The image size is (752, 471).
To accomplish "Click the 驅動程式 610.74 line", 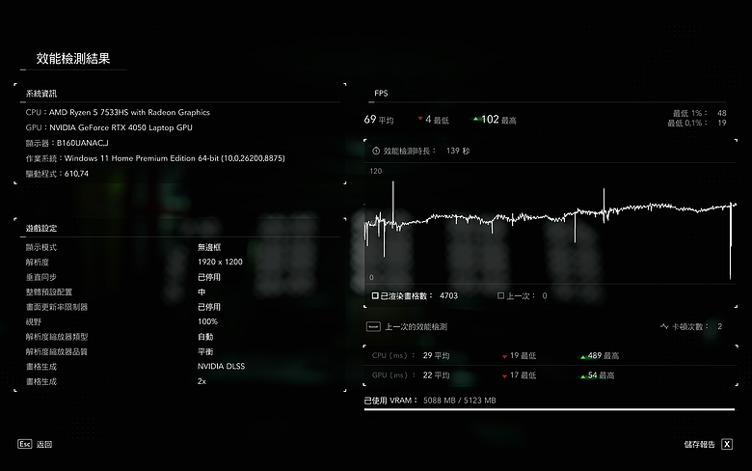I will pos(57,174).
